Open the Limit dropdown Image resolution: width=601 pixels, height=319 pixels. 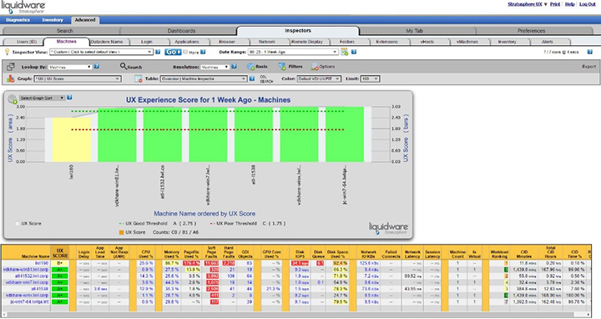370,78
